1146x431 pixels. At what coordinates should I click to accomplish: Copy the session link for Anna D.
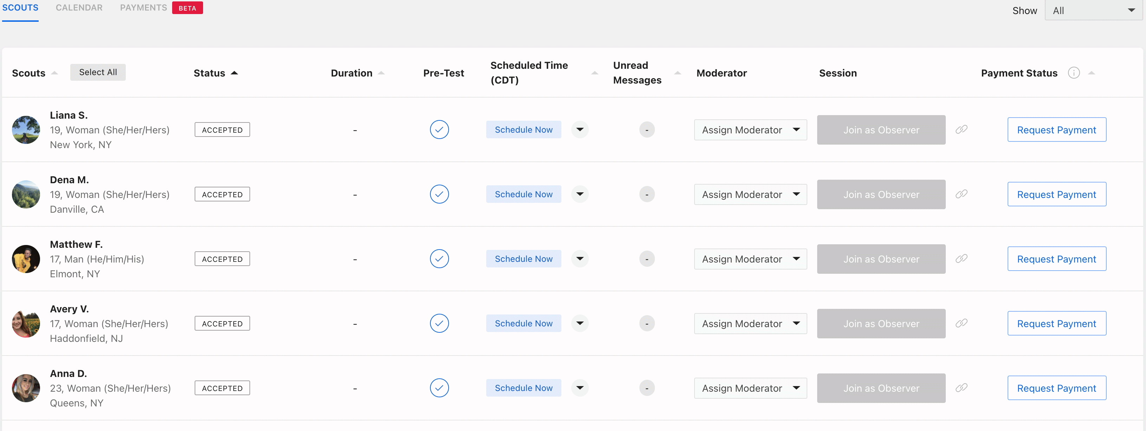pyautogui.click(x=961, y=388)
